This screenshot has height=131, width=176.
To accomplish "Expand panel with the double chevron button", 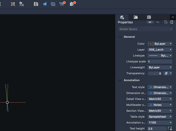I will coord(173,17).
